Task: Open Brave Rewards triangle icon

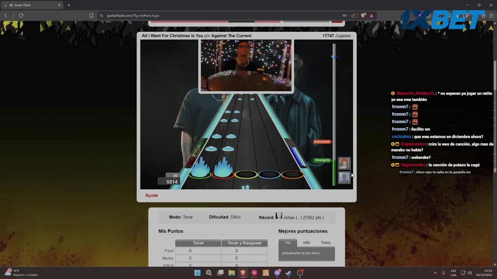Action: pyautogui.click(x=372, y=15)
